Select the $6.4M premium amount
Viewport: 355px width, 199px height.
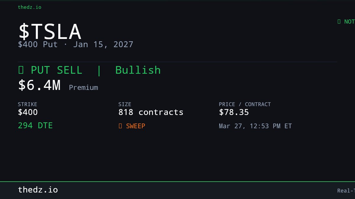39,85
